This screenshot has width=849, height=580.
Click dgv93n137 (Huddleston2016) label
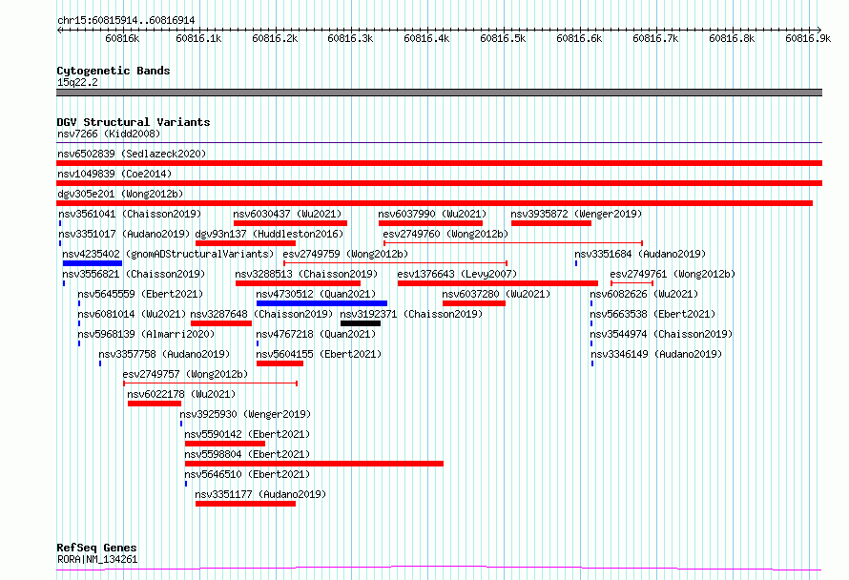pyautogui.click(x=269, y=234)
